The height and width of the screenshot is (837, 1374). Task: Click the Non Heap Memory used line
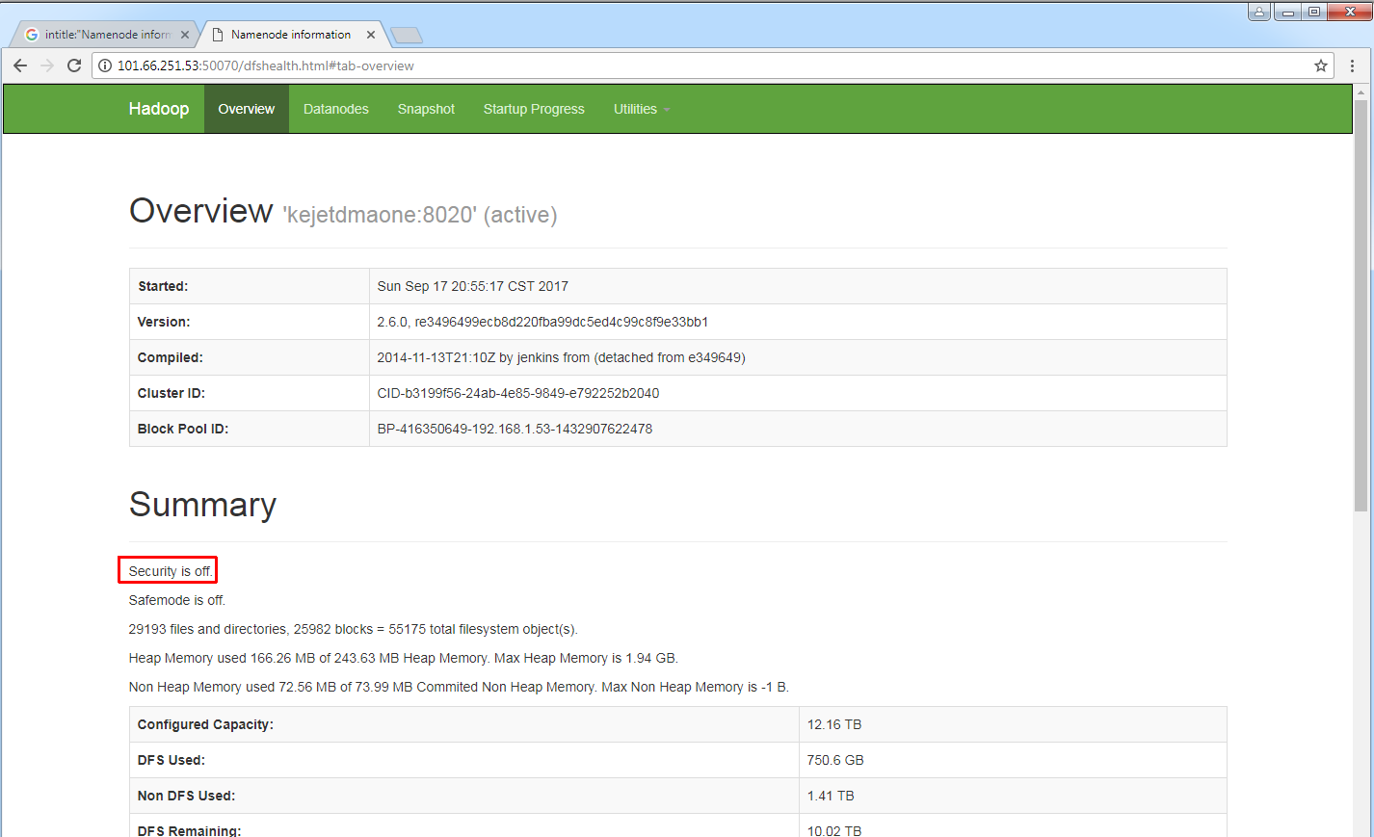(459, 687)
